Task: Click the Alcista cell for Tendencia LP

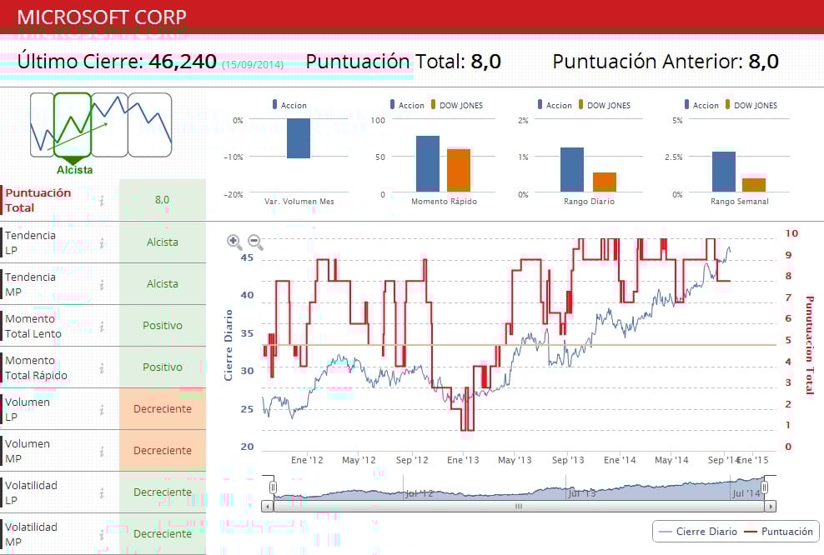Action: [x=163, y=242]
